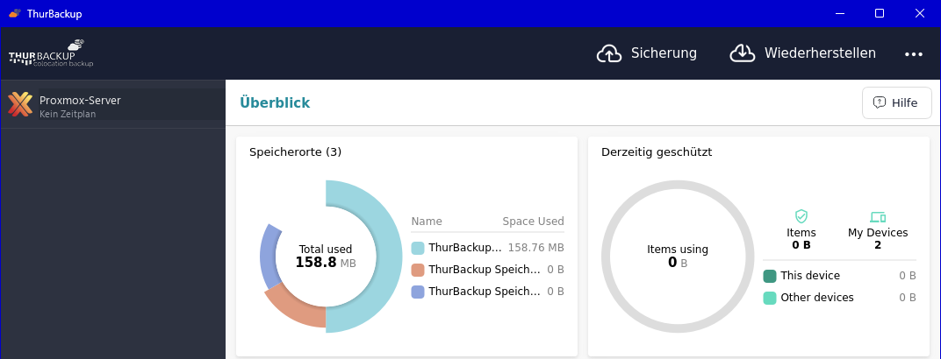
Task: Click the Space Used column header
Action: coord(533,222)
